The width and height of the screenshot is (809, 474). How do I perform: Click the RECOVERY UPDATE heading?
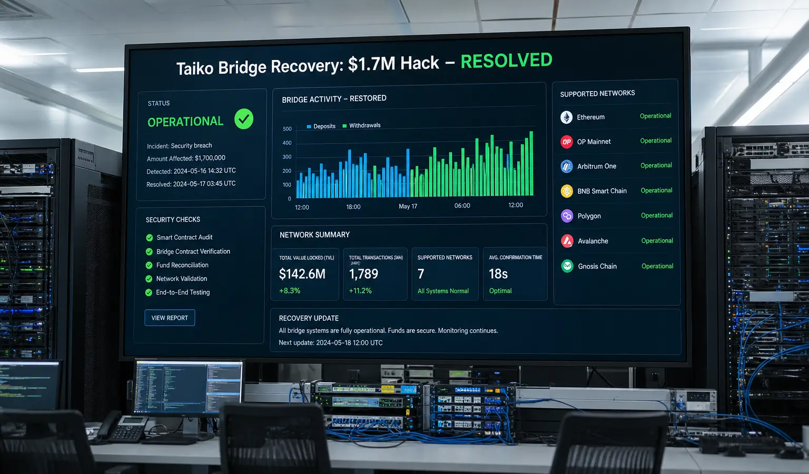pyautogui.click(x=309, y=318)
